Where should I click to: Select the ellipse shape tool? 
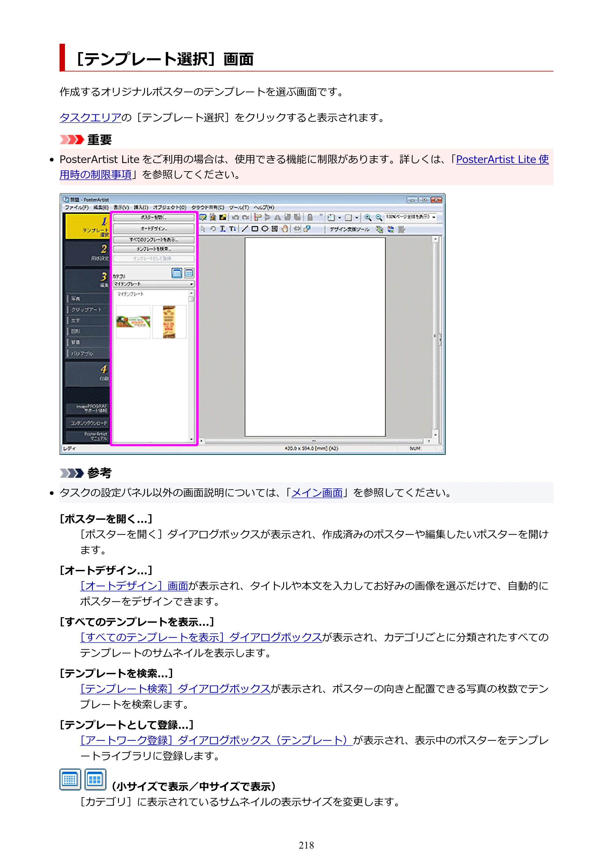pos(265,228)
